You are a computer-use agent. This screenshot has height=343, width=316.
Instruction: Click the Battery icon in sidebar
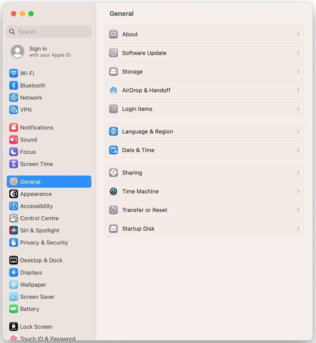coord(13,309)
